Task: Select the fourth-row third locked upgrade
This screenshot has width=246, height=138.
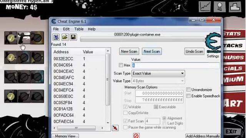Action: pos(37,96)
